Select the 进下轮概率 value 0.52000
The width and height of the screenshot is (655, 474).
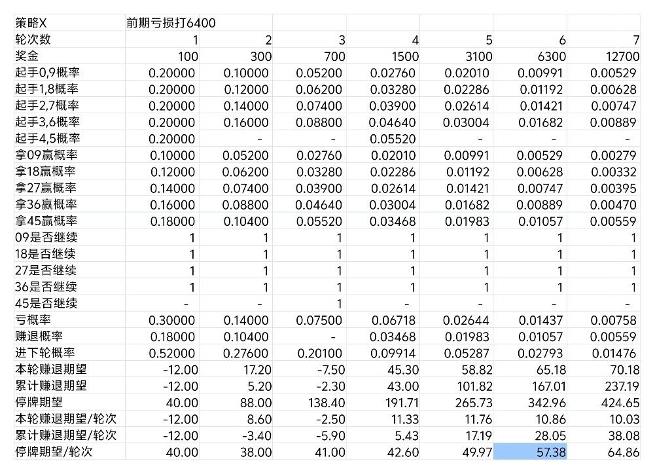(x=171, y=353)
